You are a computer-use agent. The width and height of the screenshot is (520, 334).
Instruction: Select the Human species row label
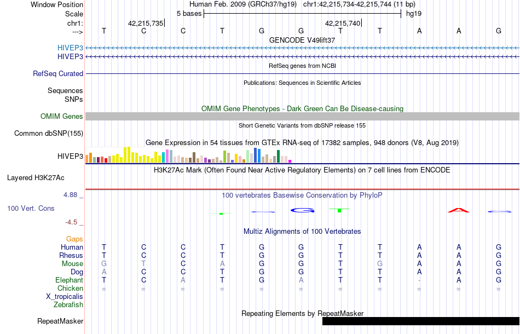coord(72,247)
